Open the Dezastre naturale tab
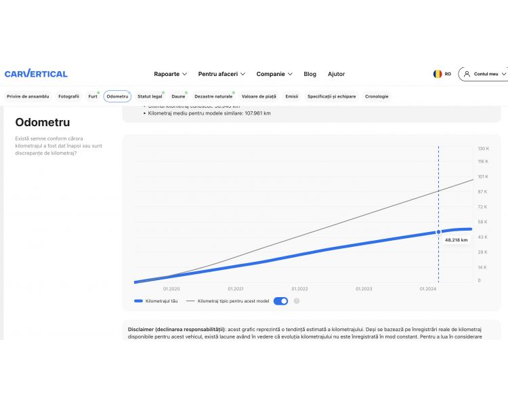 (x=213, y=96)
